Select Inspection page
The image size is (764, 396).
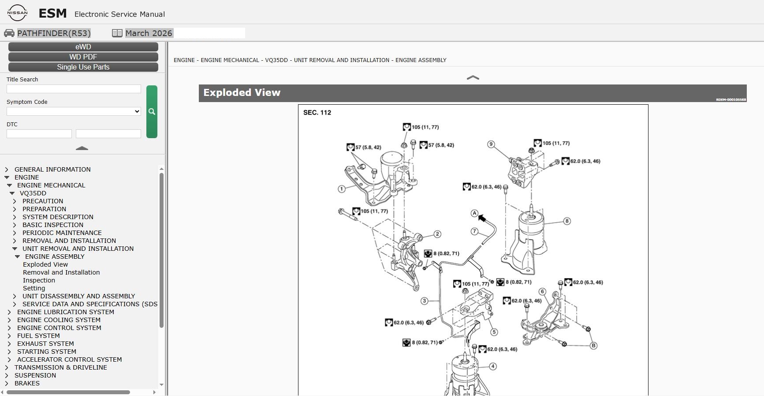point(39,280)
